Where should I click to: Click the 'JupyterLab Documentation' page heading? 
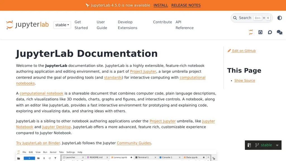point(87,54)
